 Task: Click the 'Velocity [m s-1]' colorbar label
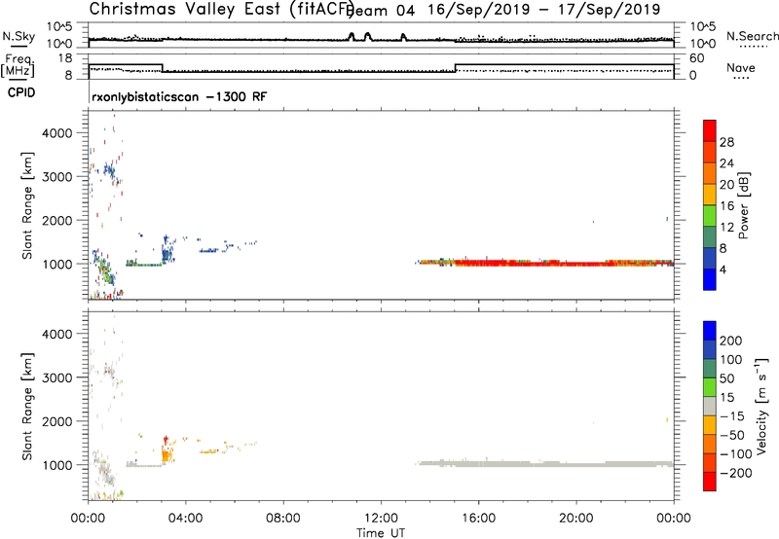760,407
